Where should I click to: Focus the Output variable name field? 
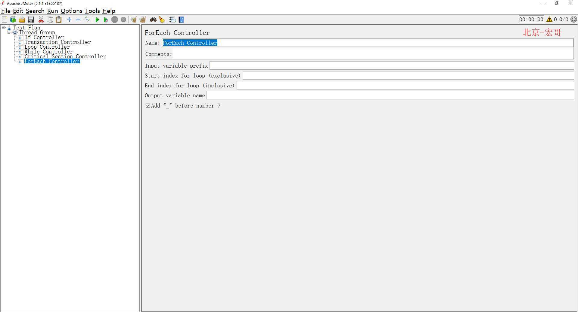(x=390, y=95)
